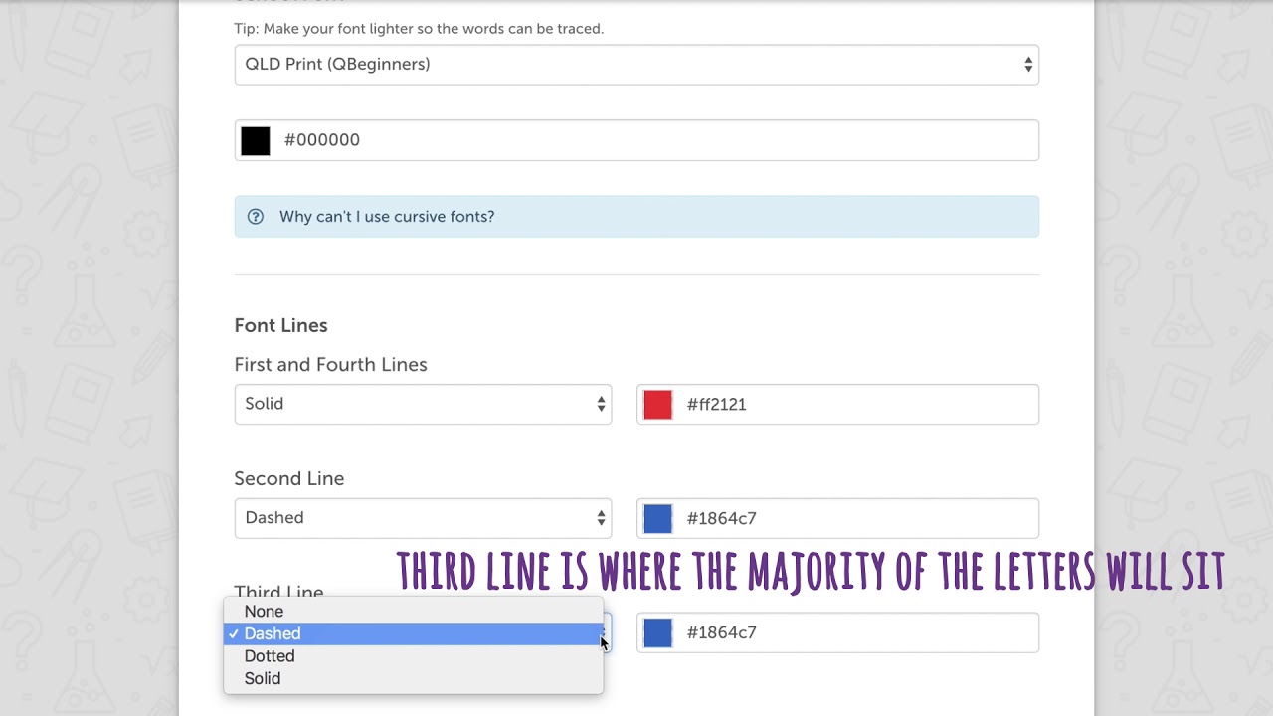Open the Second Line blue color swatch
Screen dimensions: 1273x716
coord(658,519)
